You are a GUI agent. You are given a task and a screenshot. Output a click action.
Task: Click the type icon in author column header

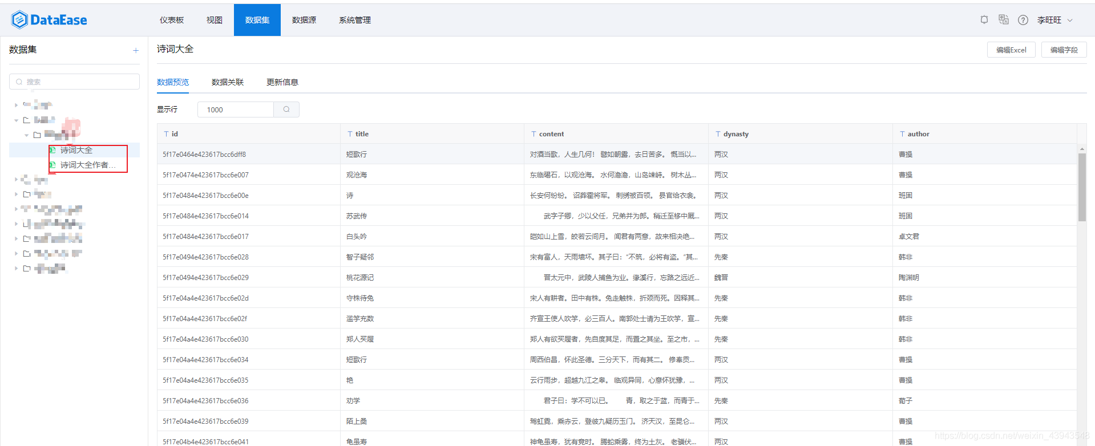click(x=902, y=134)
